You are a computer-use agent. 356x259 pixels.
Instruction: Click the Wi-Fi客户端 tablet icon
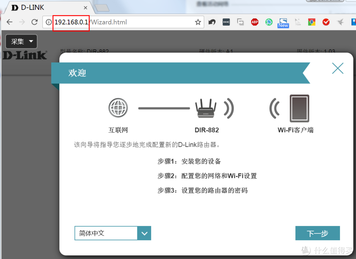(x=299, y=108)
